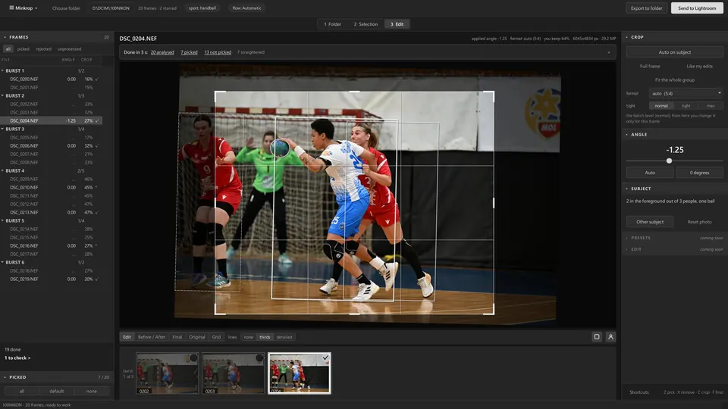This screenshot has width=728, height=409.
Task: Click the person subject icon below the photo
Action: [x=610, y=336]
